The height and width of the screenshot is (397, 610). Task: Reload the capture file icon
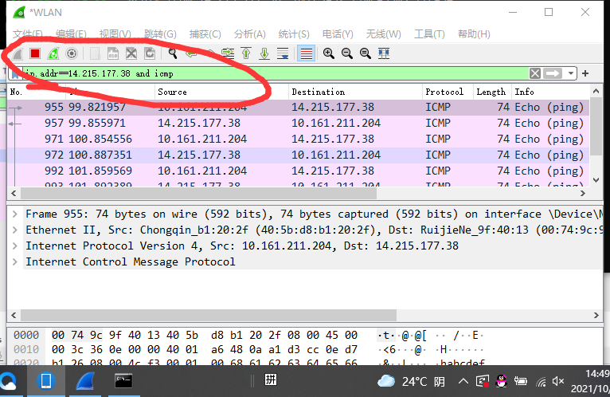(x=150, y=53)
